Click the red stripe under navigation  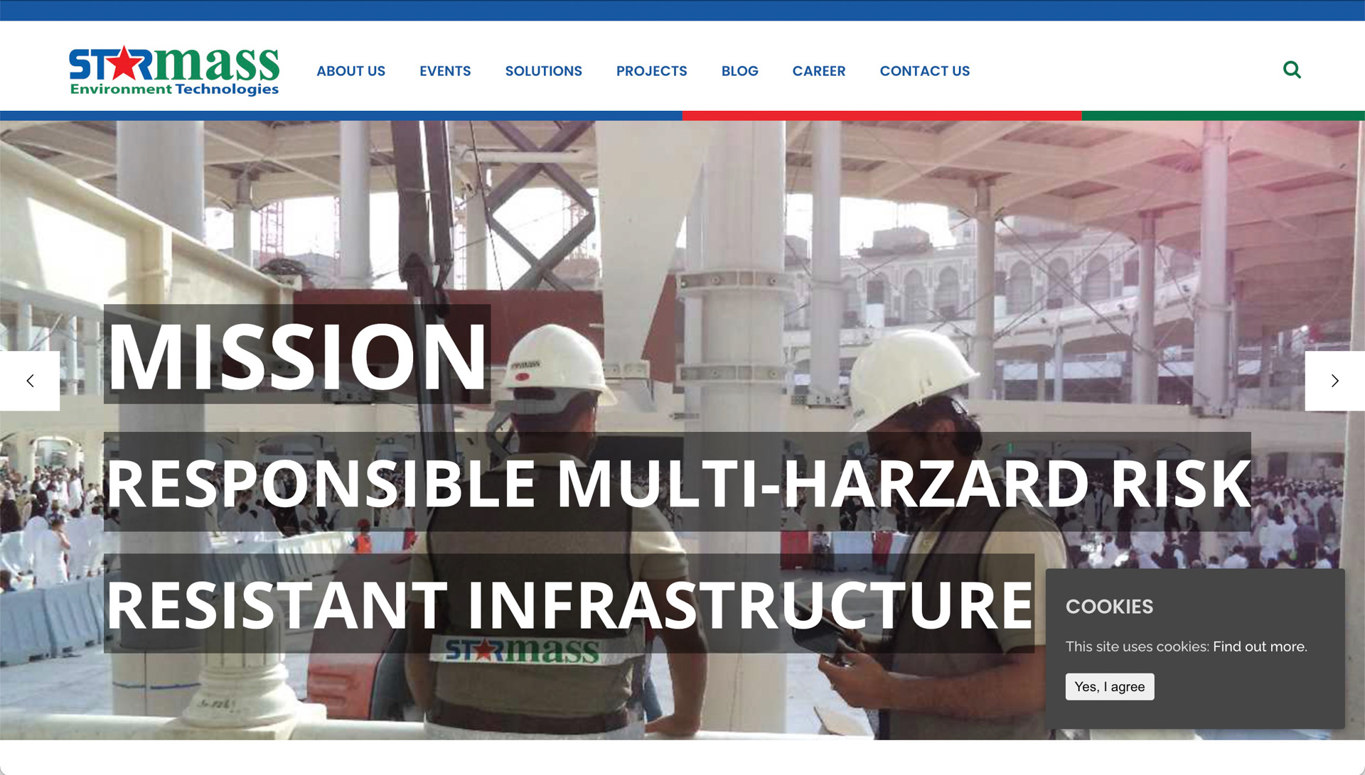coord(882,116)
